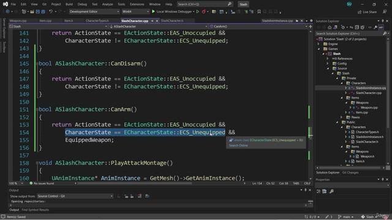Open the Git menu
This screenshot has width=392, height=220.
(44, 4)
